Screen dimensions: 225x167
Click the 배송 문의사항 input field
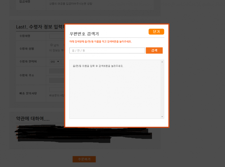point(57,90)
